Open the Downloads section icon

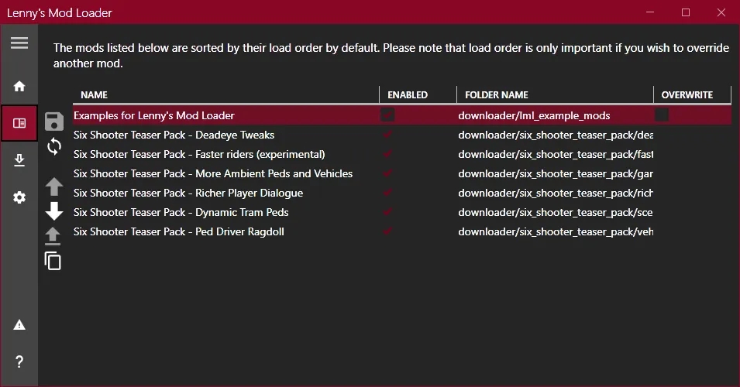[19, 160]
